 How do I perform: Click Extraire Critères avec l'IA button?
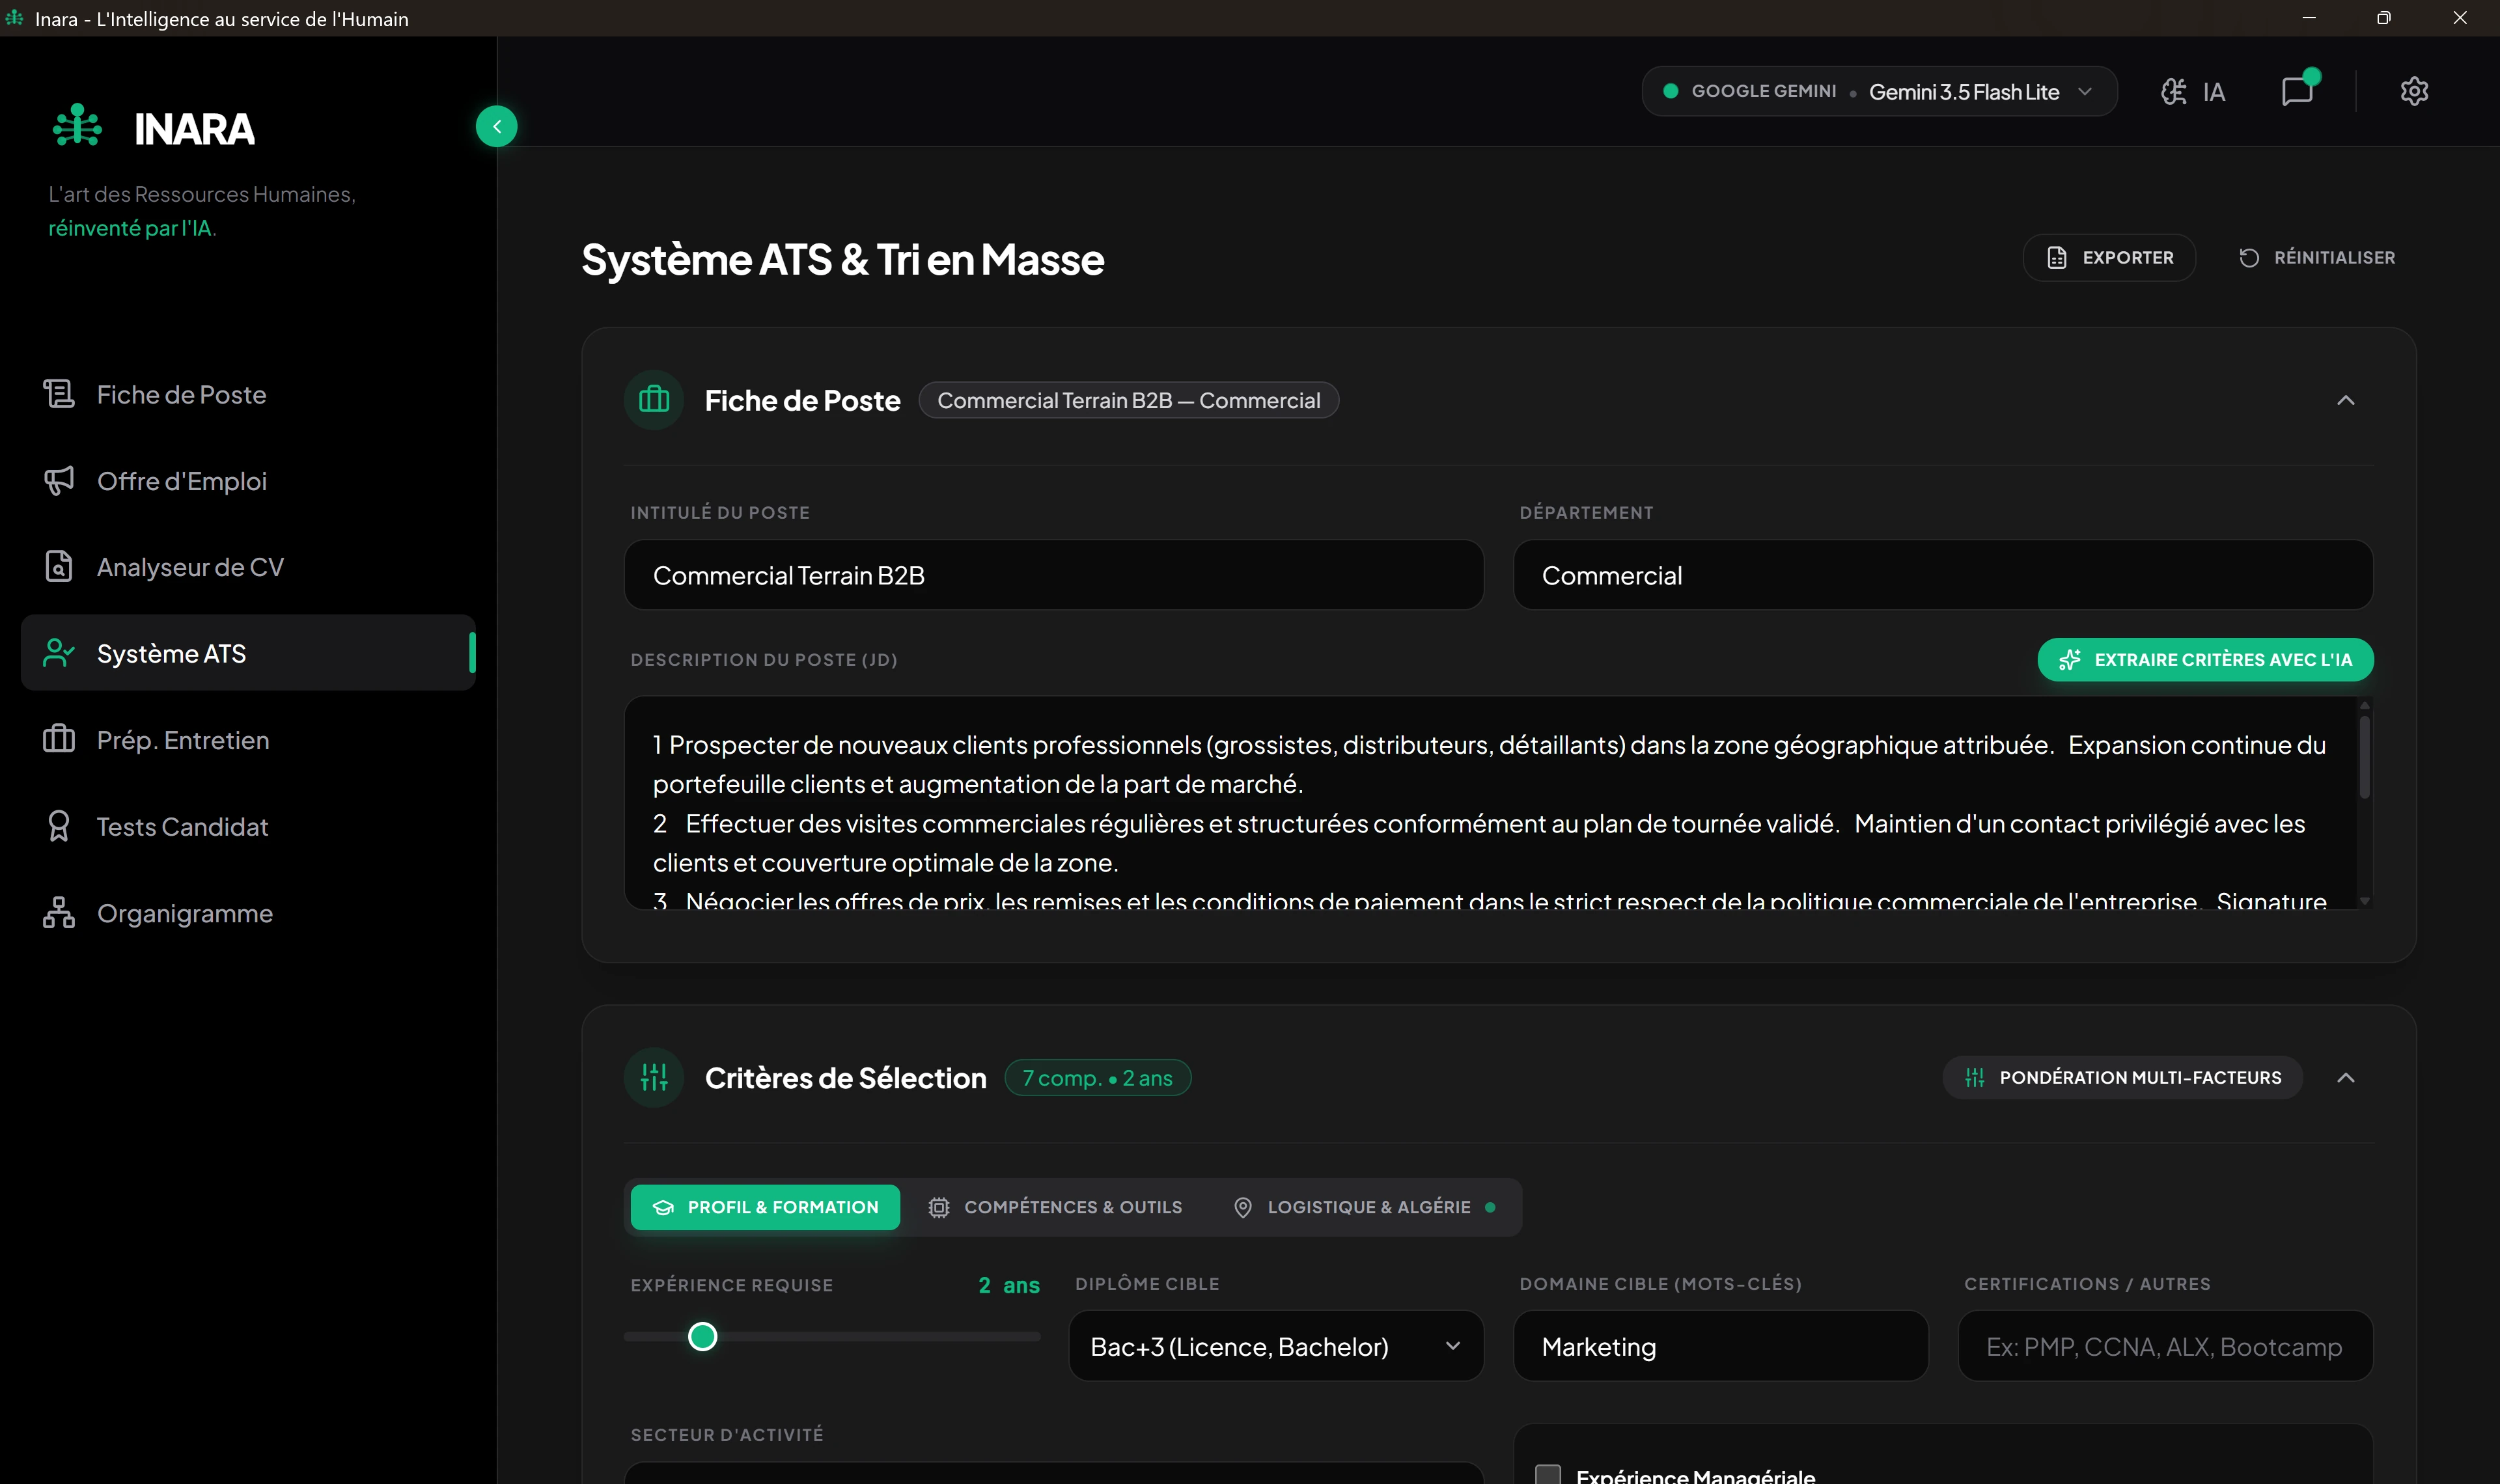point(2205,660)
